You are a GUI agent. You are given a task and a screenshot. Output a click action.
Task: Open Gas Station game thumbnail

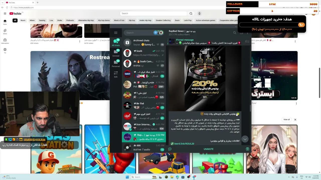tap(57, 149)
